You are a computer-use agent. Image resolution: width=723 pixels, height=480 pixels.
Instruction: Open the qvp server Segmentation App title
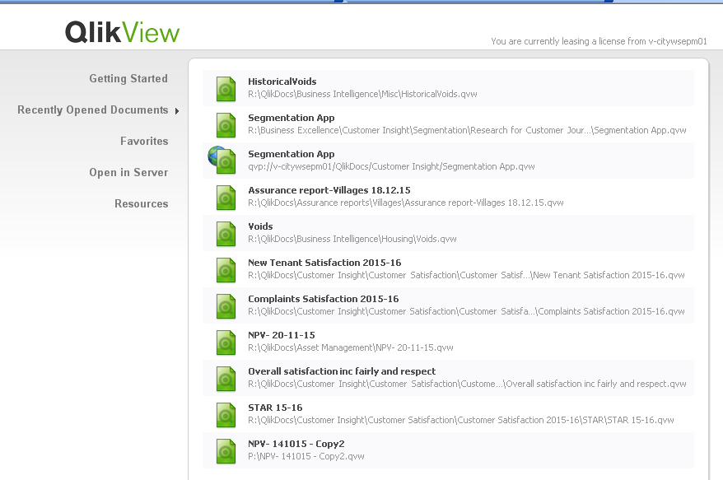tap(292, 155)
